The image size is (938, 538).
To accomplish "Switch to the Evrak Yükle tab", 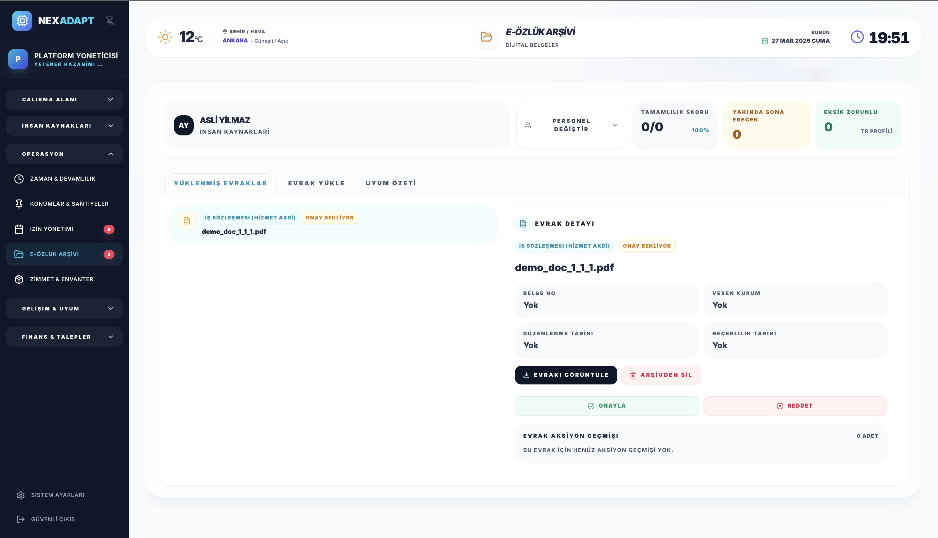I will coord(316,183).
